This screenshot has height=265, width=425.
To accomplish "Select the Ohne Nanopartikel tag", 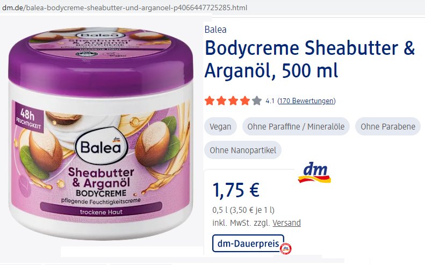I will (x=243, y=150).
